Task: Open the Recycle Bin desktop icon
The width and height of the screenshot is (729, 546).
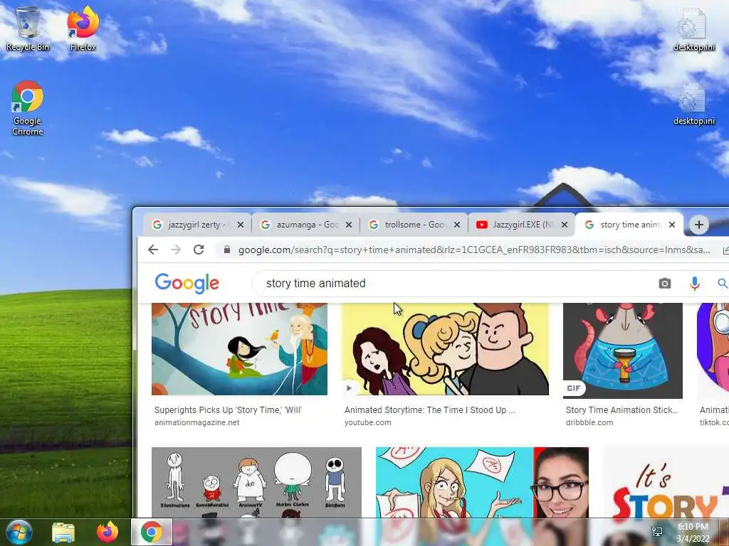Action: [x=28, y=28]
